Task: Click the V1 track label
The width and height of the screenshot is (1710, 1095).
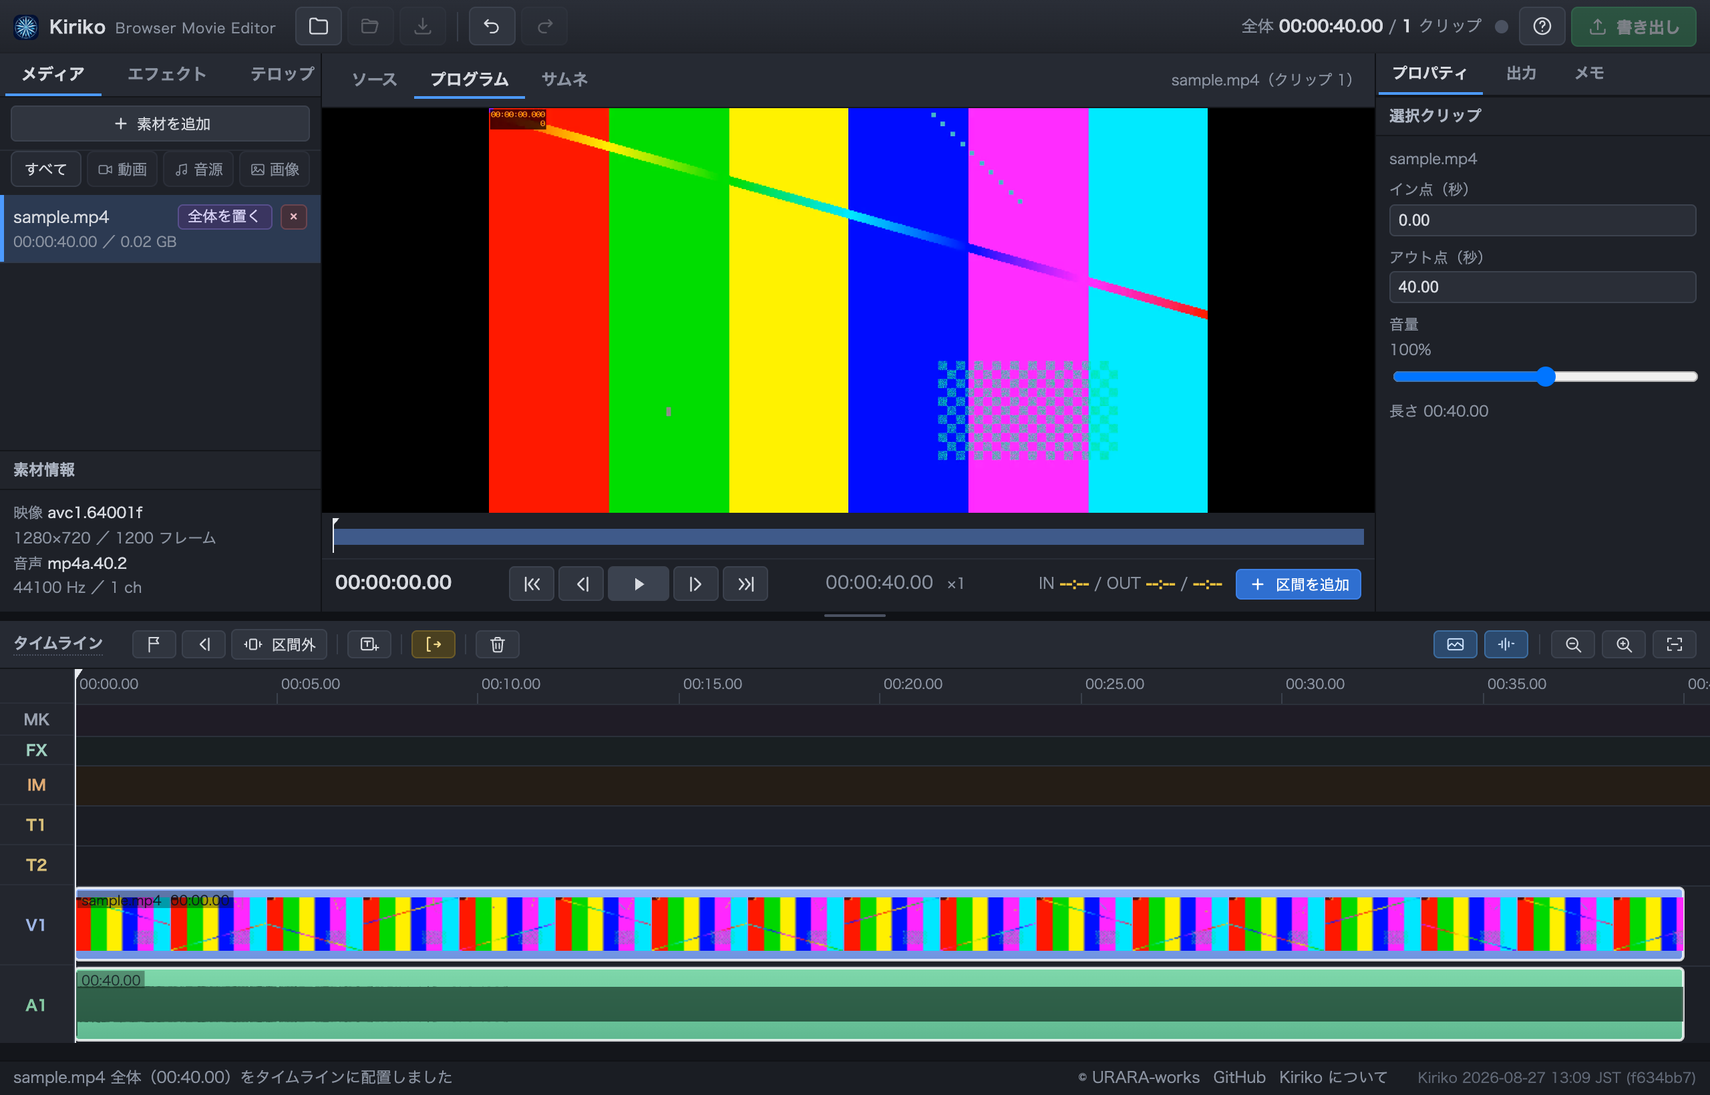Action: tap(35, 924)
